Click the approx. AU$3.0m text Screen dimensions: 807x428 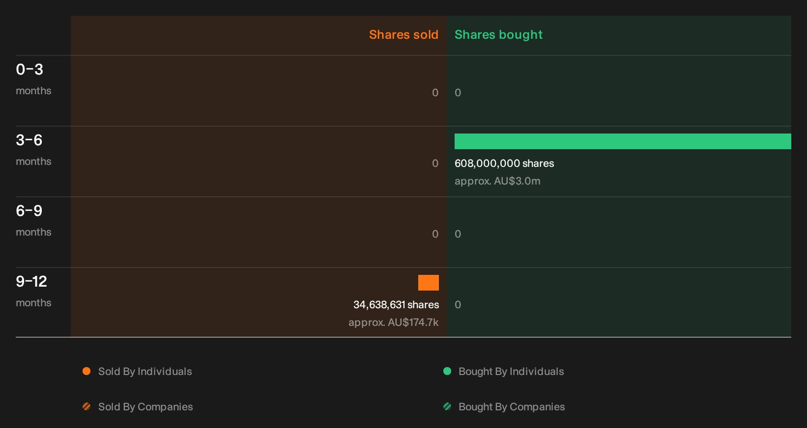click(x=497, y=181)
